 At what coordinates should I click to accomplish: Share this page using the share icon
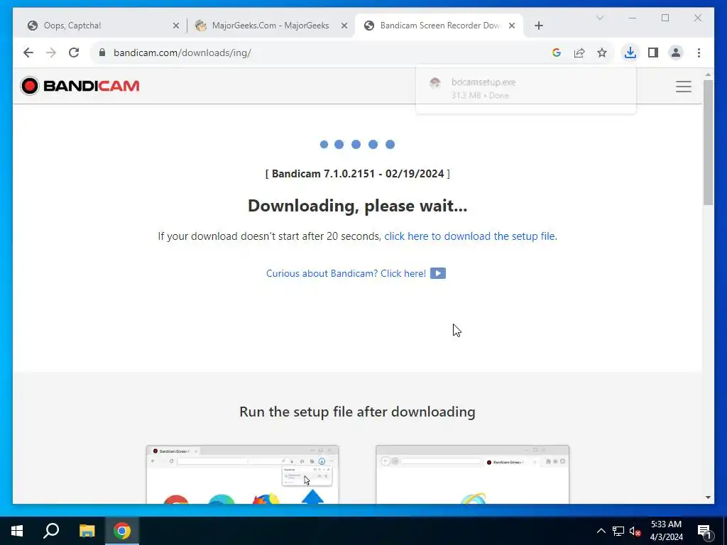click(x=579, y=53)
